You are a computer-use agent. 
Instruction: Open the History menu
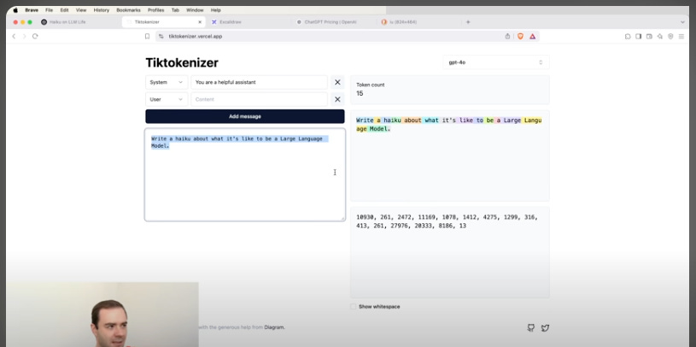tap(102, 10)
